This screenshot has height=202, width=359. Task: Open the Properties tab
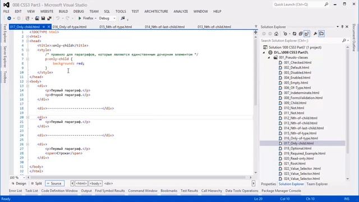(x=268, y=184)
